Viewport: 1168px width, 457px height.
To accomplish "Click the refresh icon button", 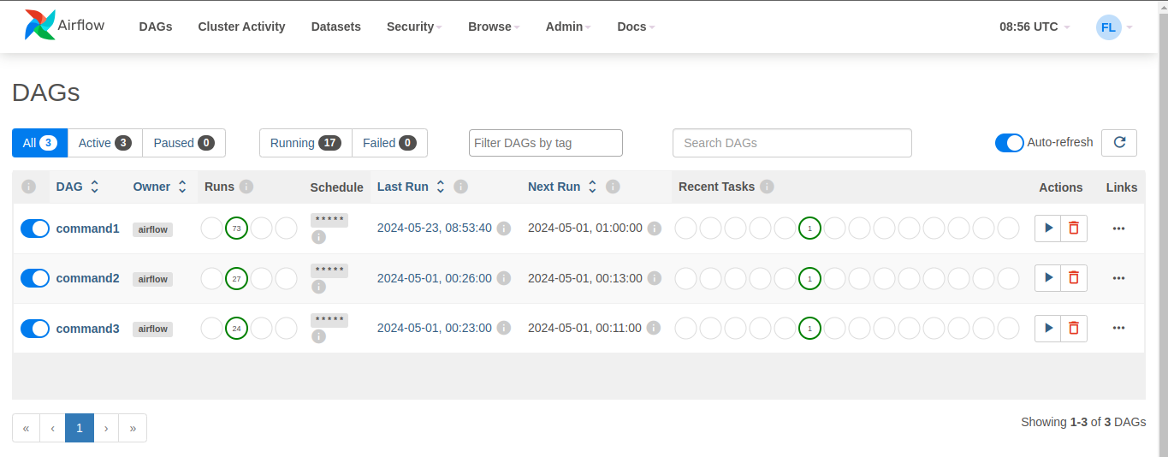I will pyautogui.click(x=1119, y=143).
